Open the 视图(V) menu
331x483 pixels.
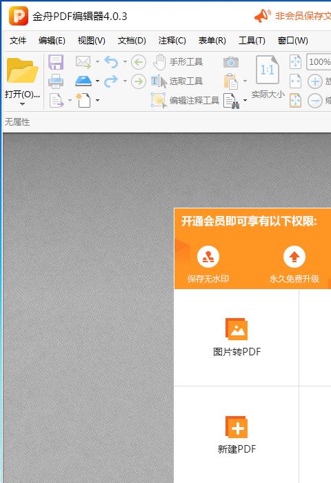pyautogui.click(x=92, y=40)
